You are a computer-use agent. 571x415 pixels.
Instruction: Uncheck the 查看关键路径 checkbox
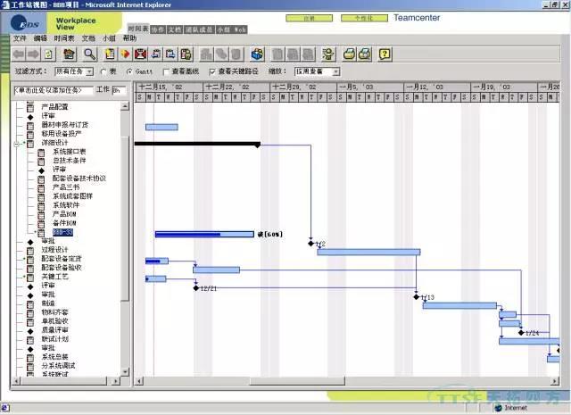pyautogui.click(x=212, y=71)
